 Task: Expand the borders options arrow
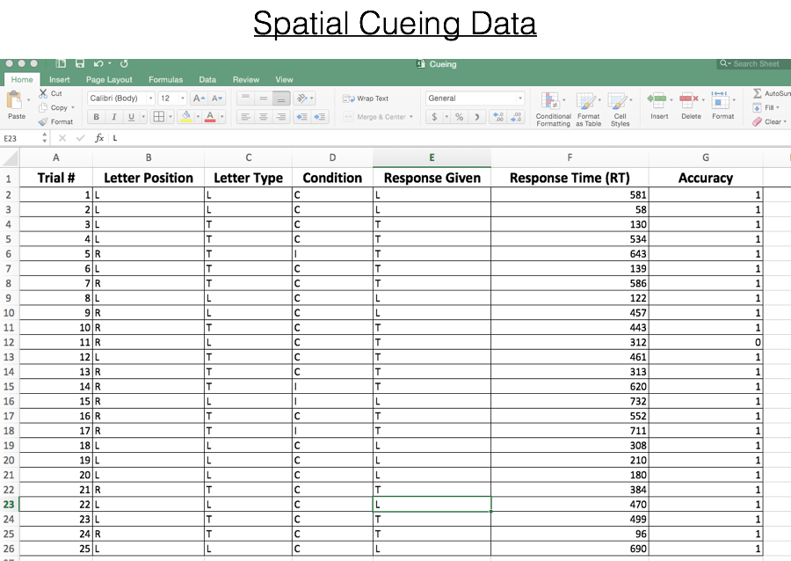pos(171,117)
